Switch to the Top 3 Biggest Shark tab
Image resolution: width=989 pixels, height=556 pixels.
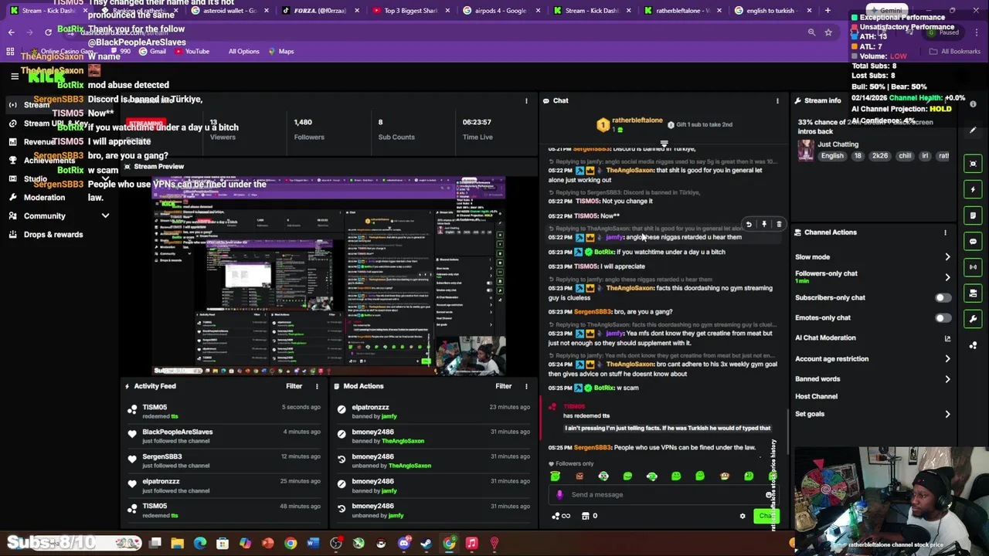411,11
